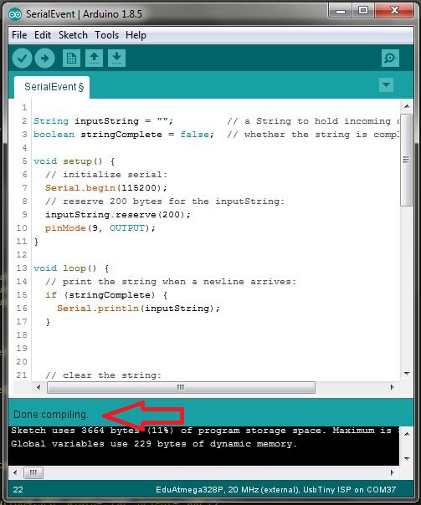
Task: Click the board info 'EduAtmega328P' status text
Action: pyautogui.click(x=275, y=490)
